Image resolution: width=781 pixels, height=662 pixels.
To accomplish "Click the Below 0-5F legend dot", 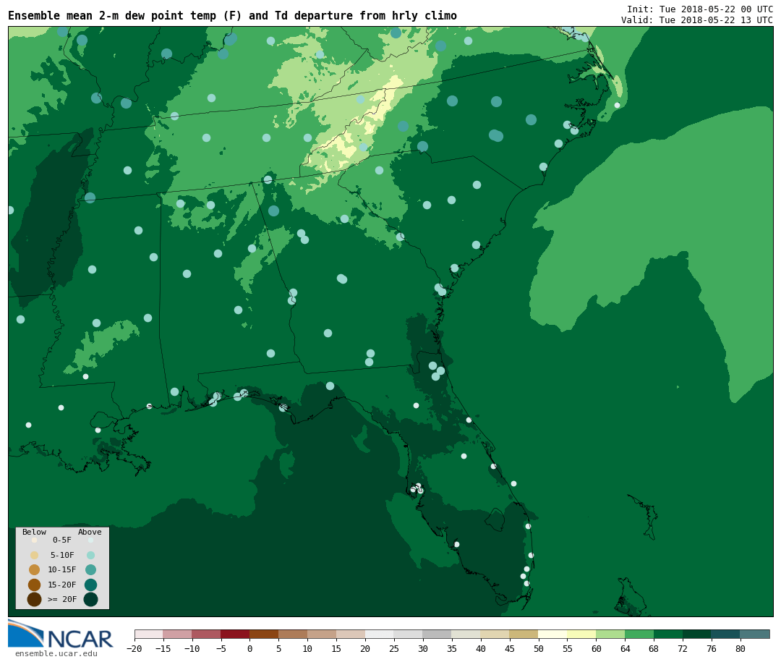I will coord(35,540).
